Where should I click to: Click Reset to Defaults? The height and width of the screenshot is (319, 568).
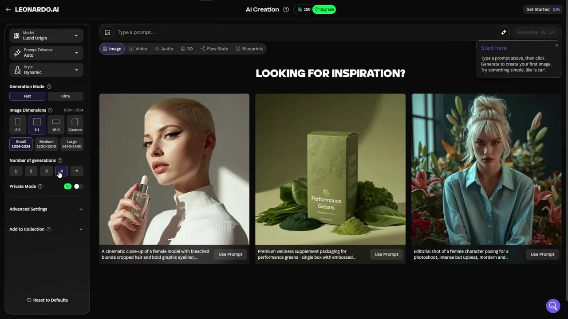(47, 300)
